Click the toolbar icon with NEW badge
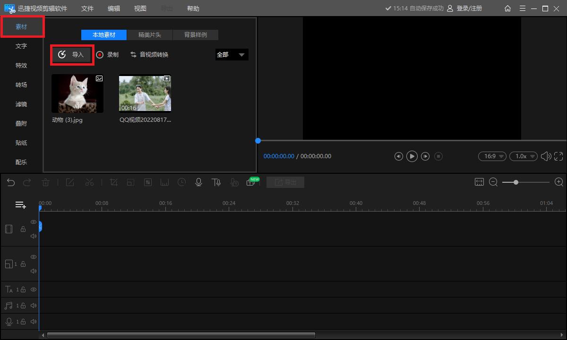The height and width of the screenshot is (340, 567). [x=251, y=182]
